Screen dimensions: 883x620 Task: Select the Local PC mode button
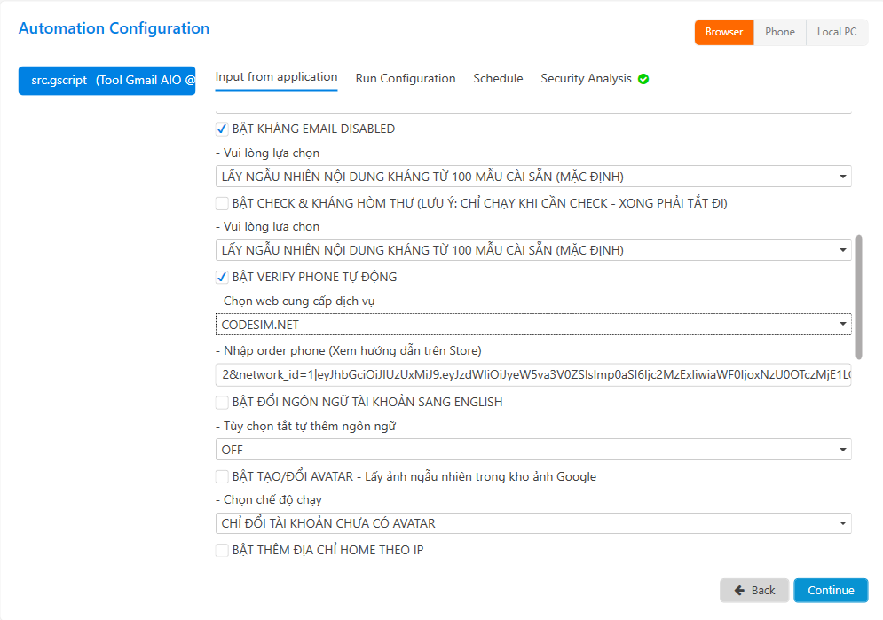coord(836,32)
